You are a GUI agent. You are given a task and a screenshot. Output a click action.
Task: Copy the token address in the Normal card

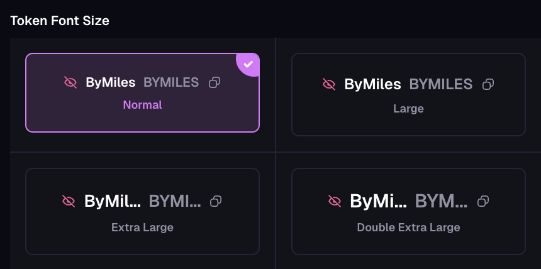pos(215,82)
